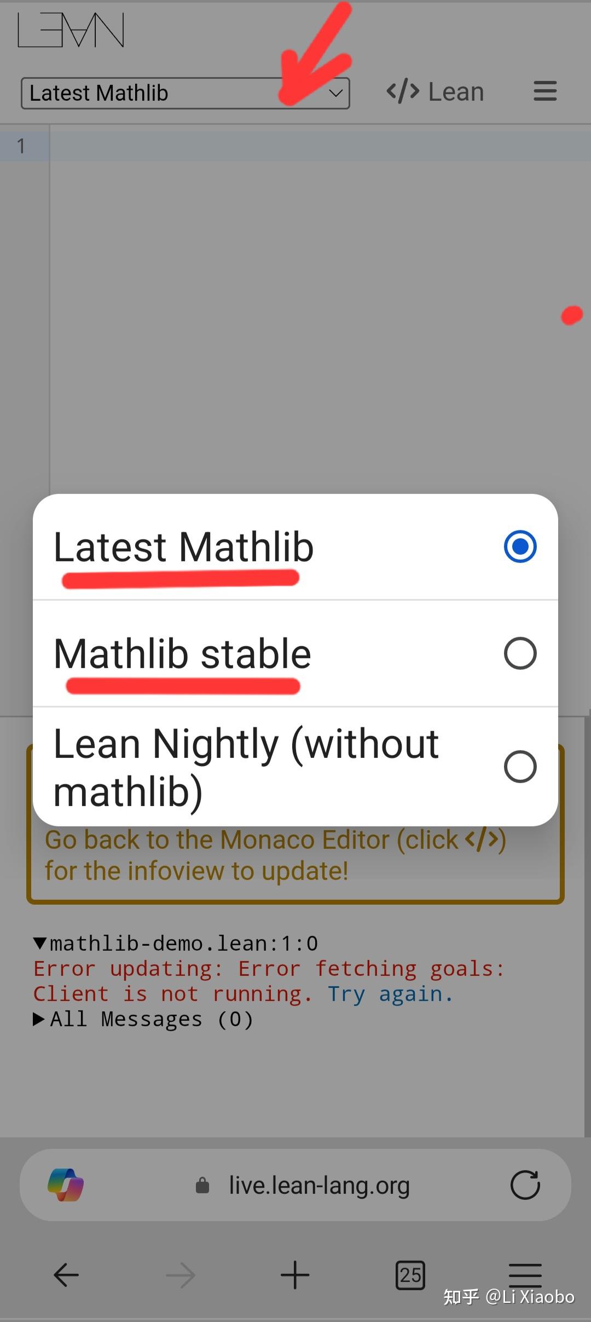This screenshot has width=591, height=1322.
Task: Open the Latest Mathlib project dropdown
Action: pyautogui.click(x=185, y=93)
